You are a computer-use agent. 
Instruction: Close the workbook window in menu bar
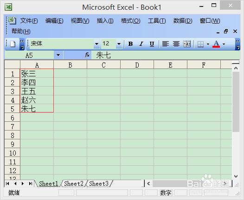[235, 31]
